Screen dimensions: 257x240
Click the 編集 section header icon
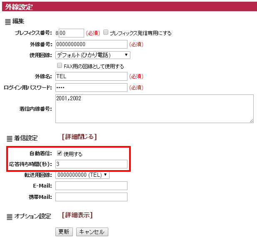pyautogui.click(x=8, y=22)
